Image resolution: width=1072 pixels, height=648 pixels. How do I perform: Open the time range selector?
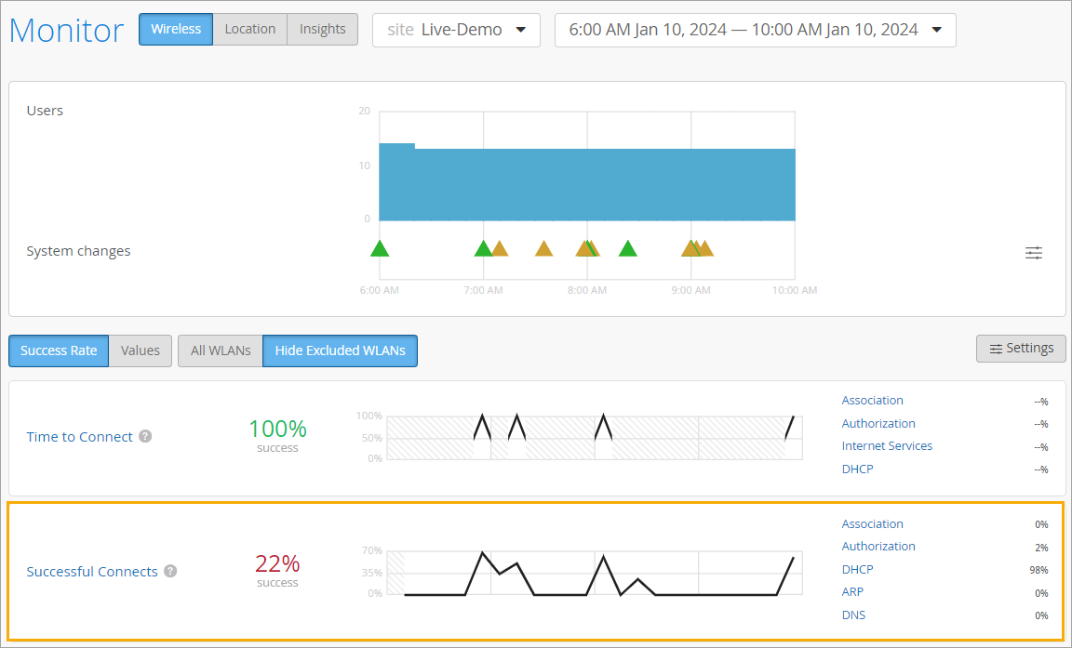[x=755, y=30]
